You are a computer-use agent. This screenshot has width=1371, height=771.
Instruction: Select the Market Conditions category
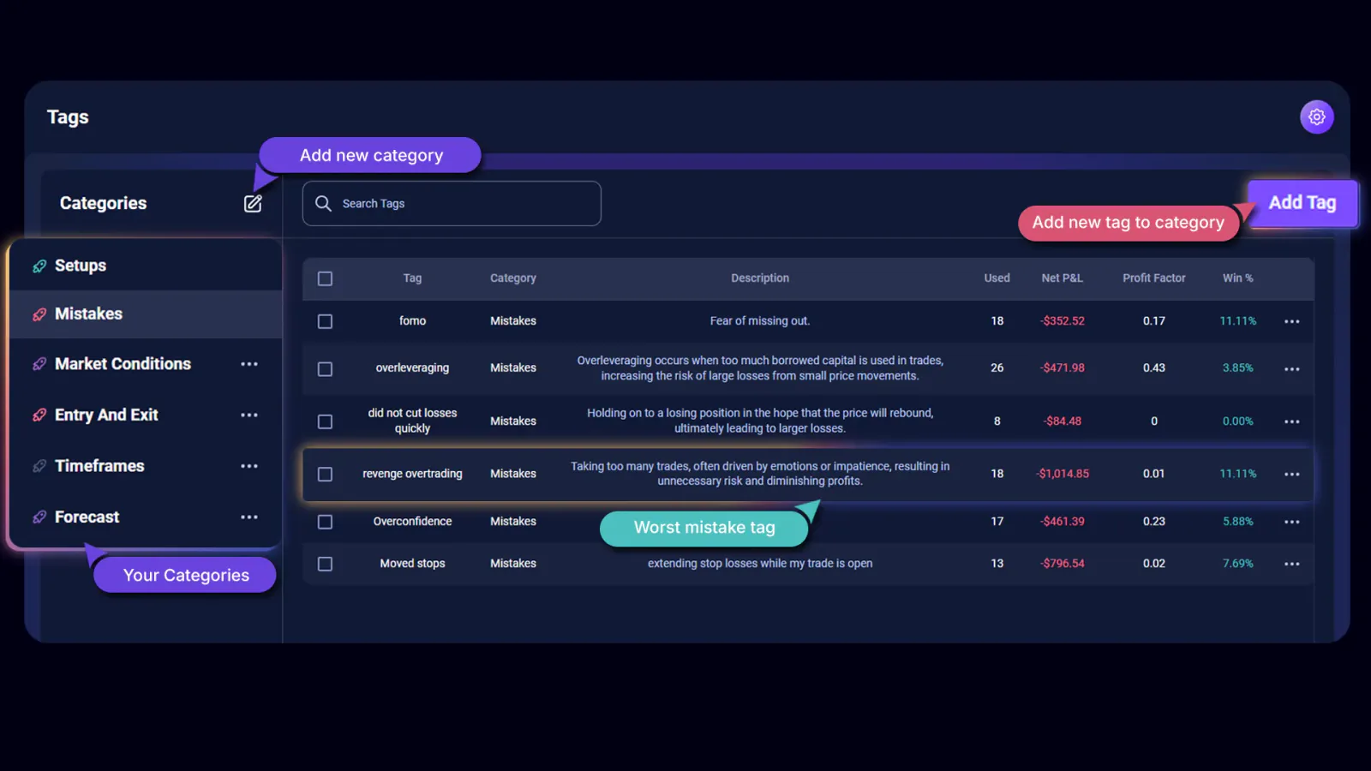click(x=146, y=364)
